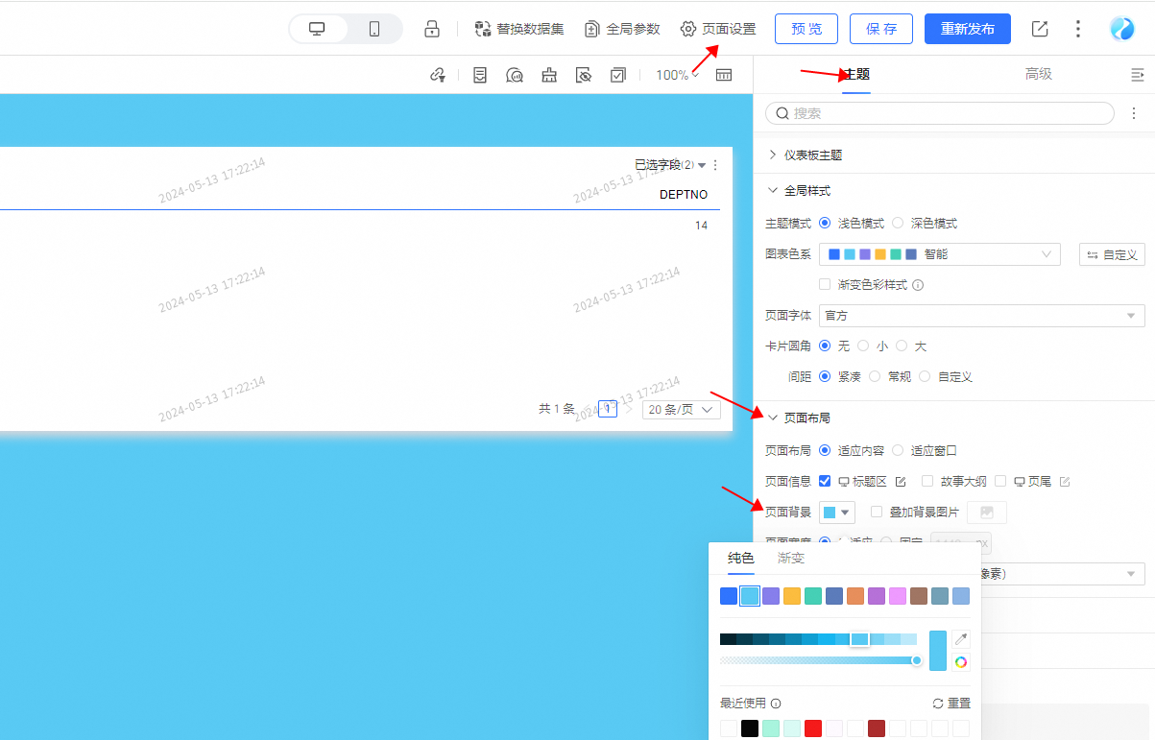Viewport: 1155px width, 740px height.
Task: Choose 适应窗口 page layout
Action: pyautogui.click(x=898, y=451)
